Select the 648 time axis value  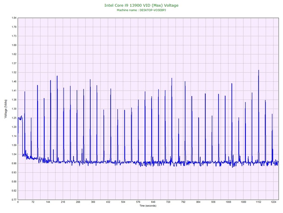pos(153,202)
